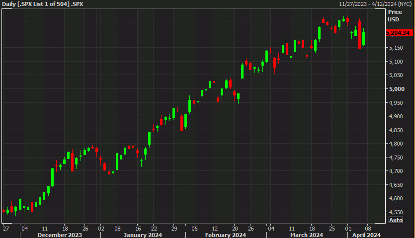This screenshot has height=238, width=415.
Task: Click the 'March 2024' month label
Action: 307,235
